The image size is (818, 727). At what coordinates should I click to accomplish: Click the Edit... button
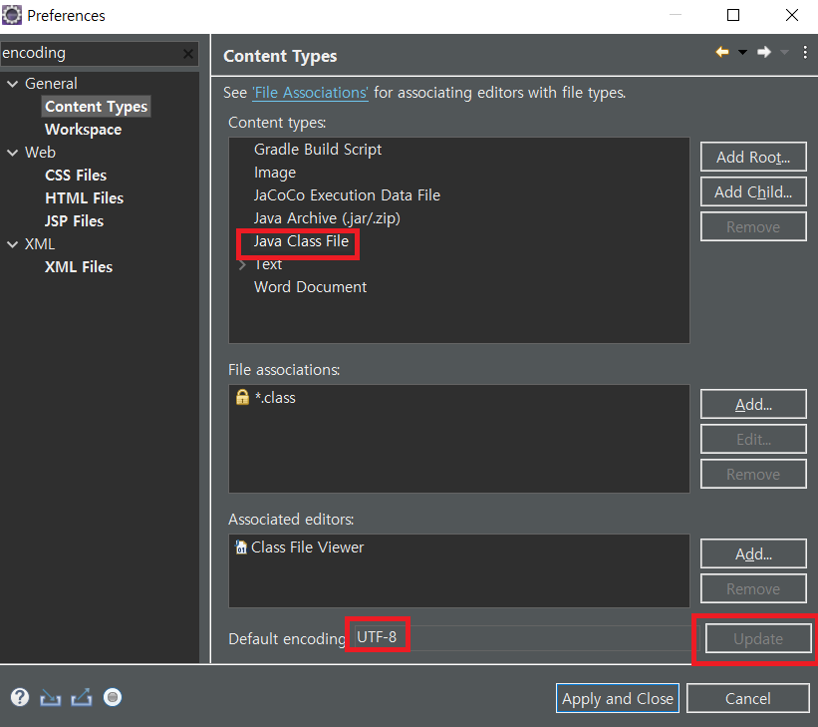point(753,439)
